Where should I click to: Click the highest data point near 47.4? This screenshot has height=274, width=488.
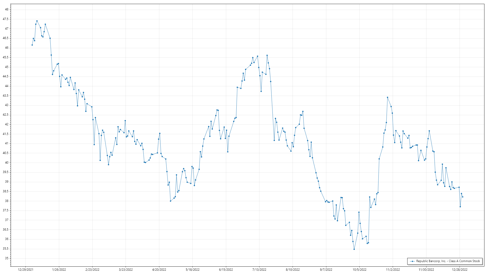pos(37,21)
